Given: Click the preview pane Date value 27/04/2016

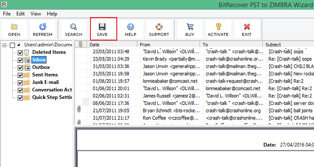Looking at the screenshot, I should [x=297, y=144].
